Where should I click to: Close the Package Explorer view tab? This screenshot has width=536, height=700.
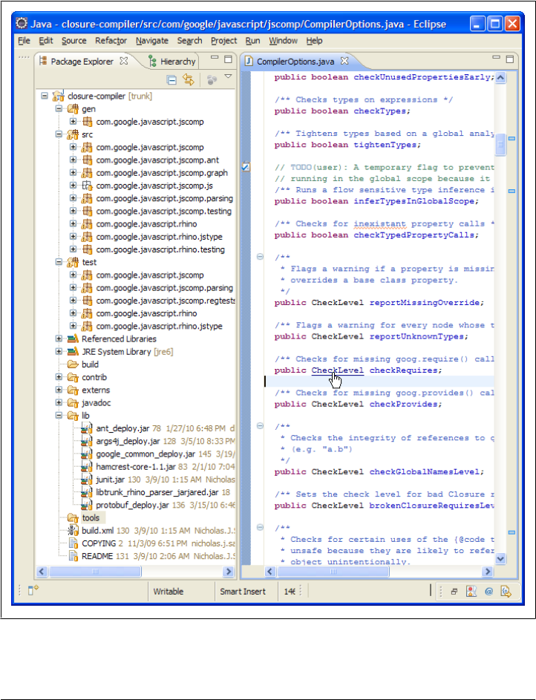(x=124, y=61)
